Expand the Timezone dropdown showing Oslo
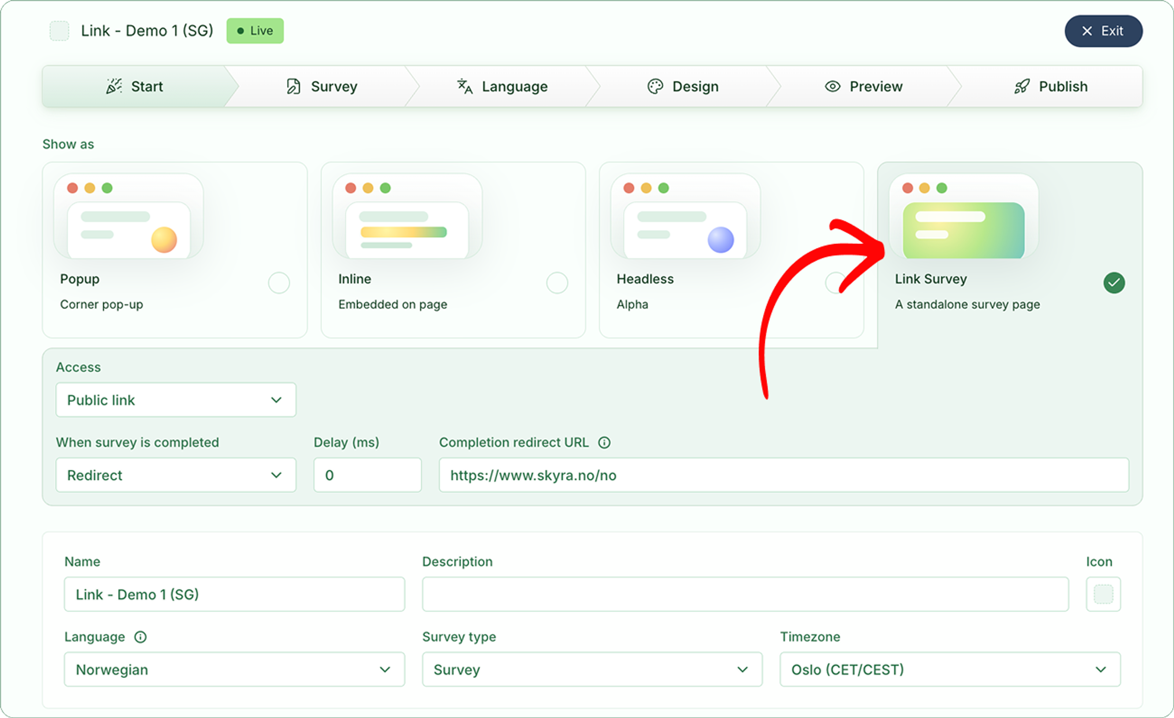1174x718 pixels. tap(950, 669)
